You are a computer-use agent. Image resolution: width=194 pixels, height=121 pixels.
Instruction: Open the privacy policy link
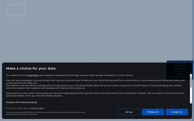point(37,108)
